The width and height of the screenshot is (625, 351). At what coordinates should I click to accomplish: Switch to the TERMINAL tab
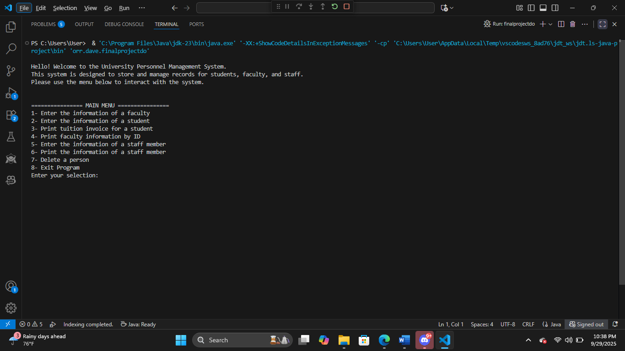[167, 24]
